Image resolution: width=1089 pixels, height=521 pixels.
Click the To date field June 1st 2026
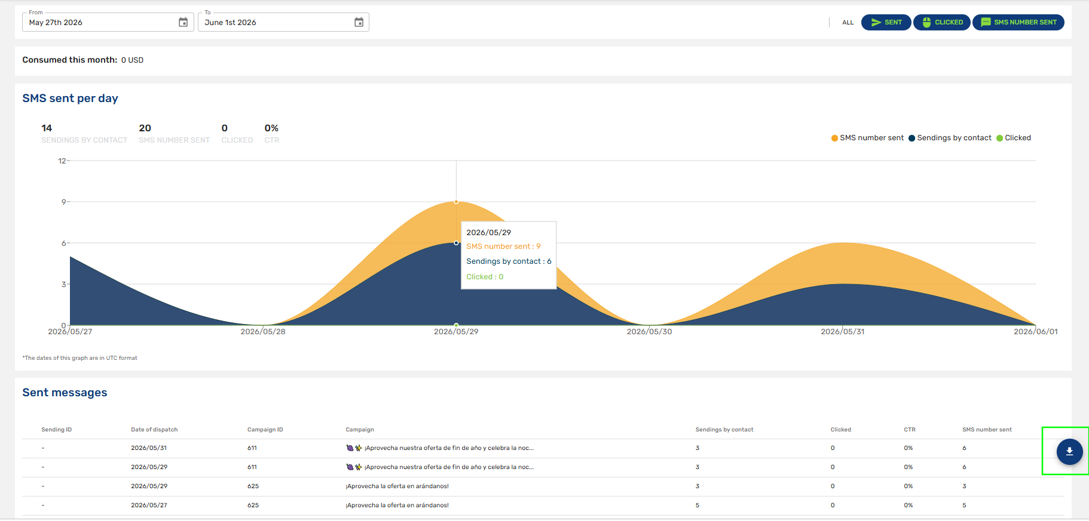283,22
